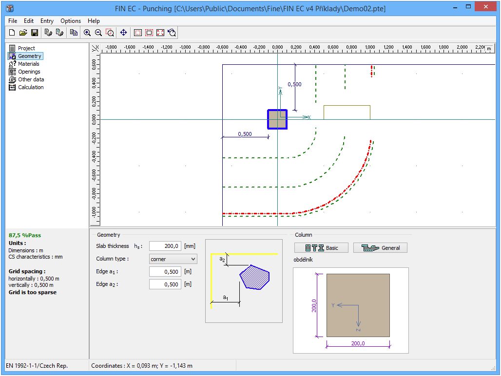Image resolution: width=501 pixels, height=376 pixels.
Task: Zoom in with the magnifier plus icon
Action: (x=87, y=33)
